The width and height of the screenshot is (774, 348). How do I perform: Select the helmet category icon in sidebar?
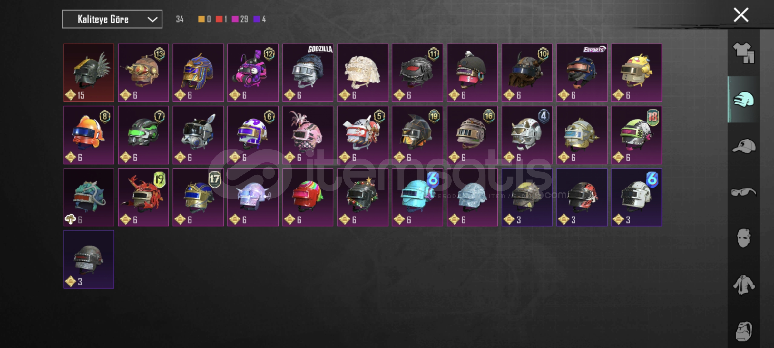[744, 99]
